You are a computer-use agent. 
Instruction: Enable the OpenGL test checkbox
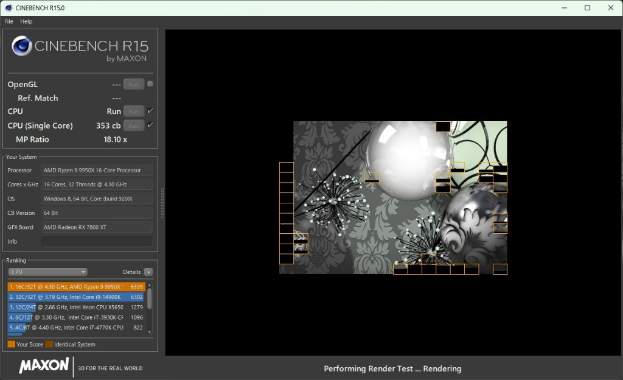pos(150,84)
